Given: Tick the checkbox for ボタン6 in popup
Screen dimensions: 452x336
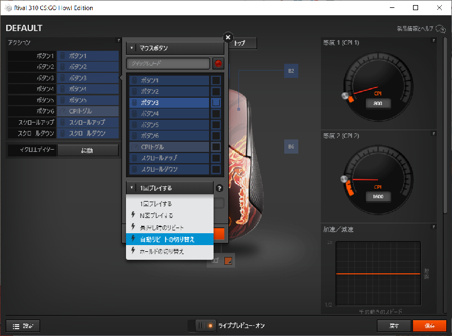Looking at the screenshot, I should click(x=216, y=136).
